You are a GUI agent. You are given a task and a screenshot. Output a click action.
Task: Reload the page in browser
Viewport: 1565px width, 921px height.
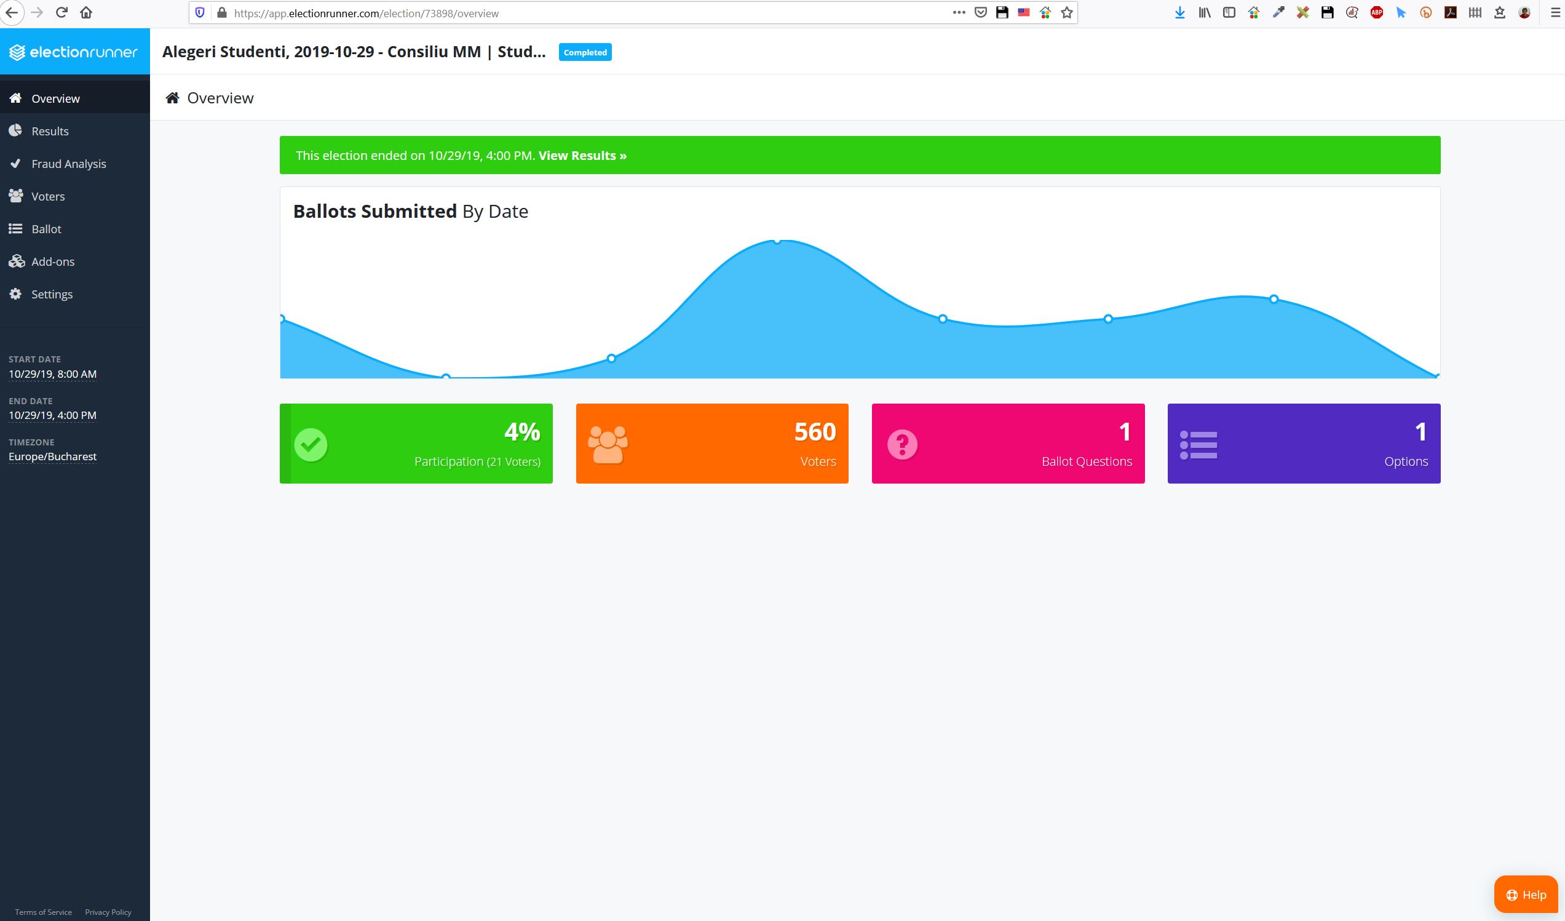click(61, 12)
